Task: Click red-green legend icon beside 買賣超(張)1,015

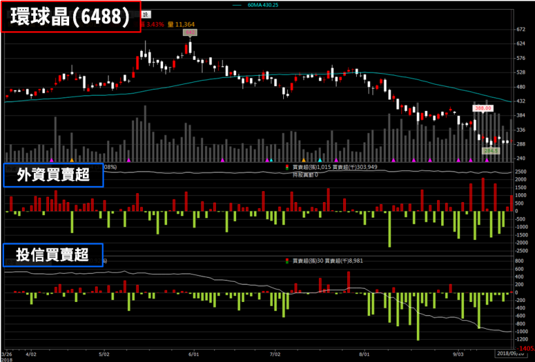Action: coord(287,167)
